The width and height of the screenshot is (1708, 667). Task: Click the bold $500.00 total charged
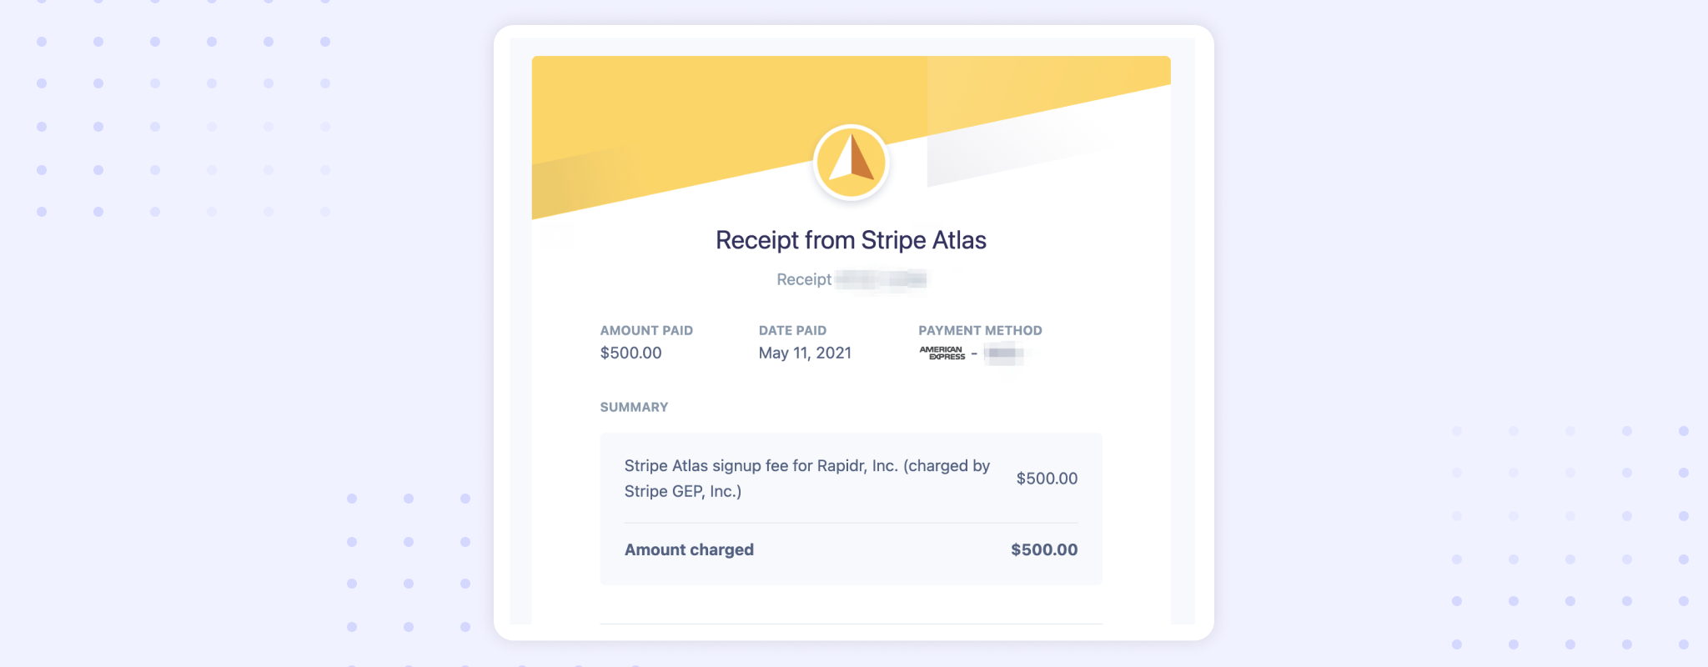point(1044,549)
